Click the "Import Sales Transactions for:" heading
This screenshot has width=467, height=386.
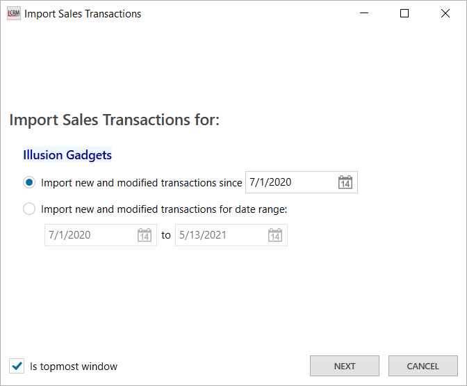click(x=114, y=120)
